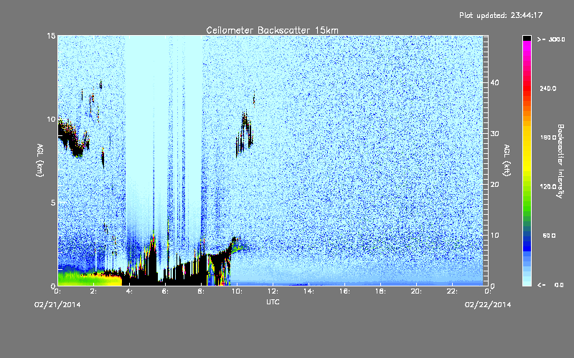Click the 10 kft tick label

point(494,235)
